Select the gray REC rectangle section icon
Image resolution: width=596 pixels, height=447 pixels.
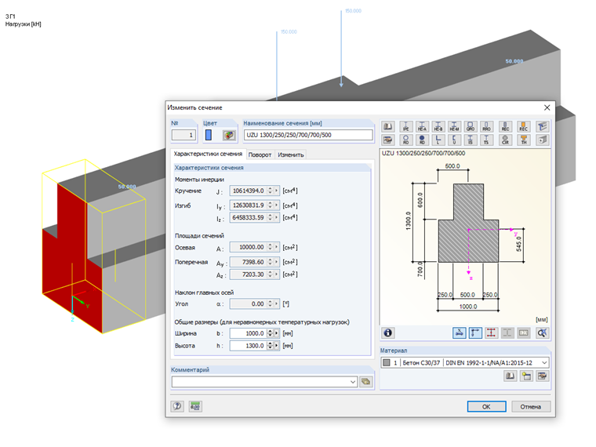coord(505,126)
